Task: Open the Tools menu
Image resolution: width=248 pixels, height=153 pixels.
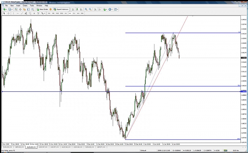Action: click(x=32, y=6)
